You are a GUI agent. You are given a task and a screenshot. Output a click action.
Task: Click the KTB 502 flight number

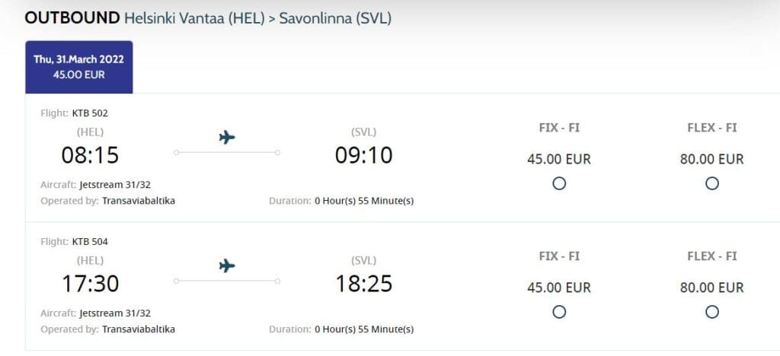[x=90, y=113]
